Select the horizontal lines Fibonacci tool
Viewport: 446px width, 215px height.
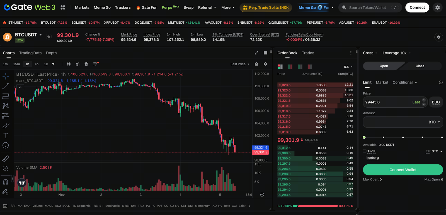point(6,96)
